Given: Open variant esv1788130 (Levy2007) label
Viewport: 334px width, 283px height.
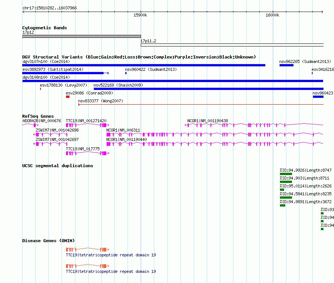Looking at the screenshot, I should pos(63,85).
